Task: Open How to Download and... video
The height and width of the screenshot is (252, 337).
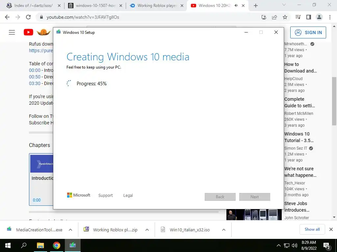Action: [x=300, y=68]
